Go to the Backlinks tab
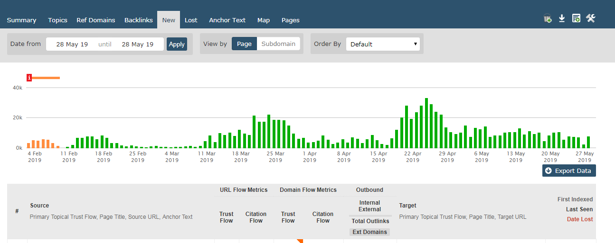Screen dimensions: 615x243 (139, 20)
